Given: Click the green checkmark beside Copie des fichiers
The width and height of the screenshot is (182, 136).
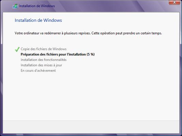Looking at the screenshot, I should click(17, 49).
